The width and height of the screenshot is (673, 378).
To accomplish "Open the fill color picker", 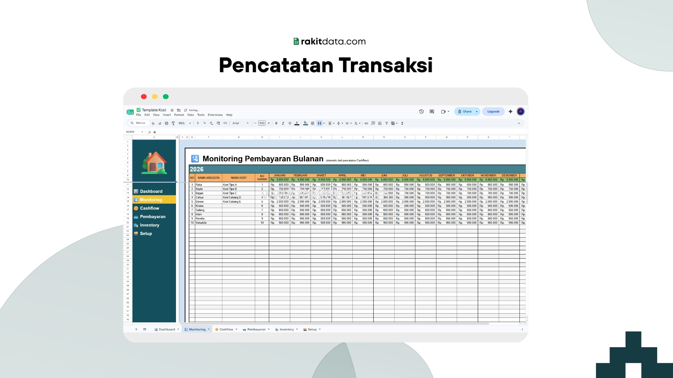I will point(306,123).
